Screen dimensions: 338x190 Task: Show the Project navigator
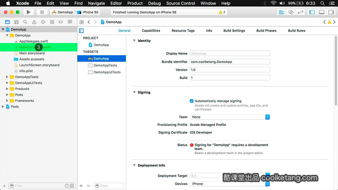pyautogui.click(x=7, y=22)
